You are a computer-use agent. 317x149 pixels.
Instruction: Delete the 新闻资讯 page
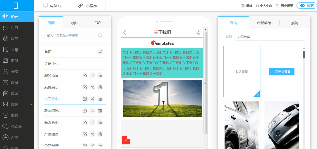pos(100,111)
